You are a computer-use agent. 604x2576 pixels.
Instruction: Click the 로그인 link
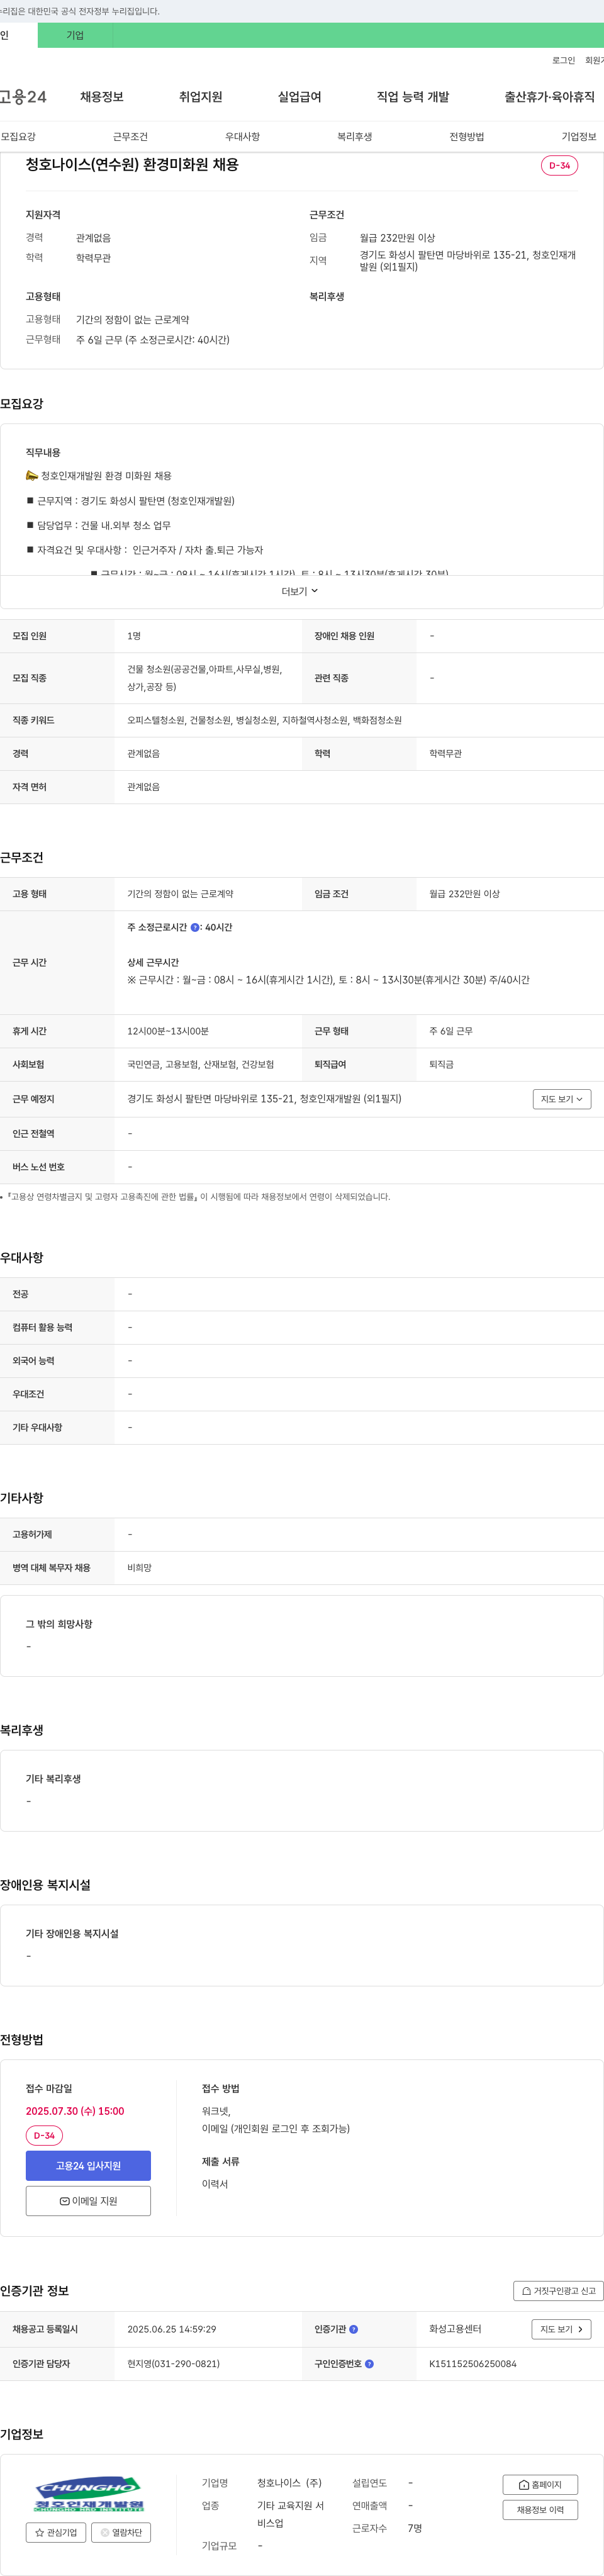pos(563,61)
